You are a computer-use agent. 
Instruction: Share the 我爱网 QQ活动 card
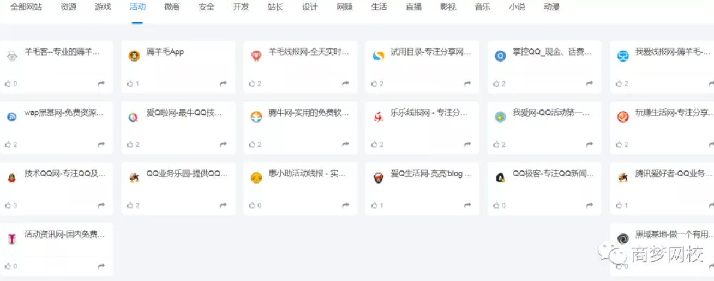tap(590, 144)
